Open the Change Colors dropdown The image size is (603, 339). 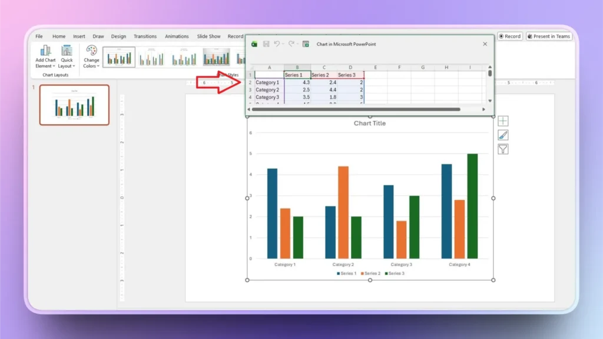(91, 57)
